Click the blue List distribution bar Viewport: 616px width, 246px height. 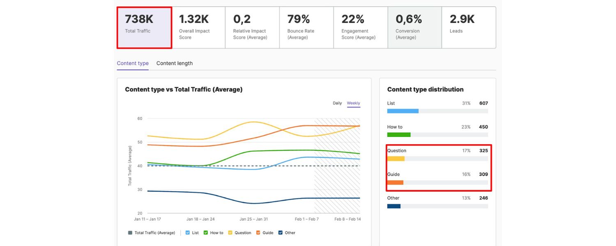pos(403,111)
